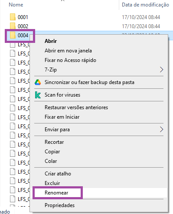Screen dimensions: 173x214
Task: Choose Recortar in context menu
Action: [x=54, y=142]
